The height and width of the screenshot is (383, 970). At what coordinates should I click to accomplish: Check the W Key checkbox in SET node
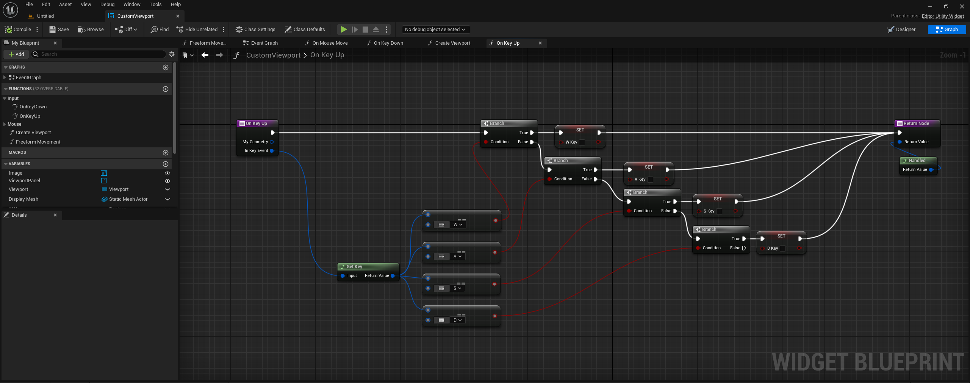click(x=582, y=142)
